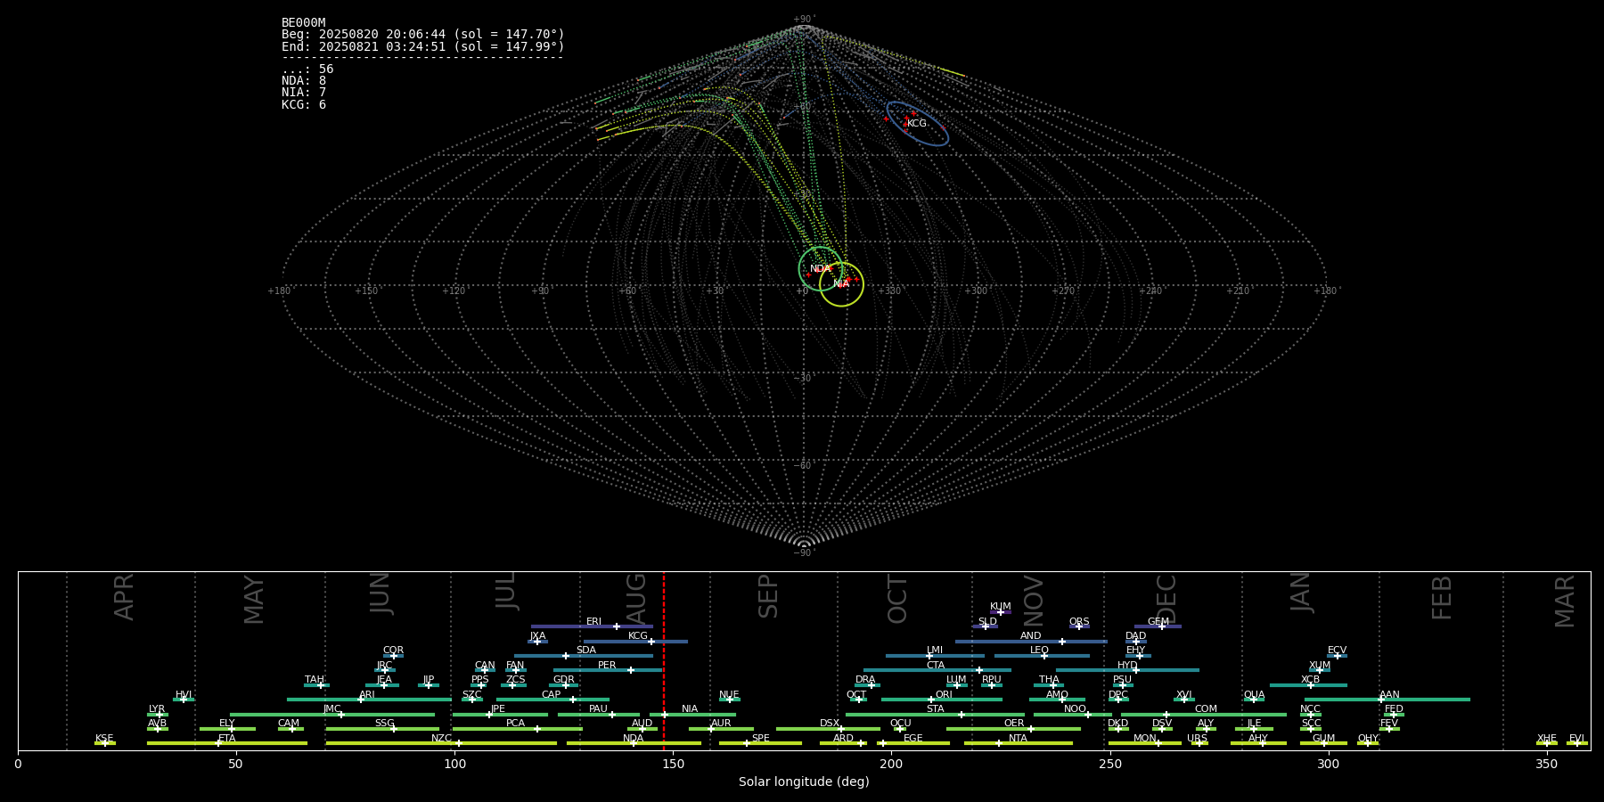Select the COM shower label

(x=1206, y=709)
